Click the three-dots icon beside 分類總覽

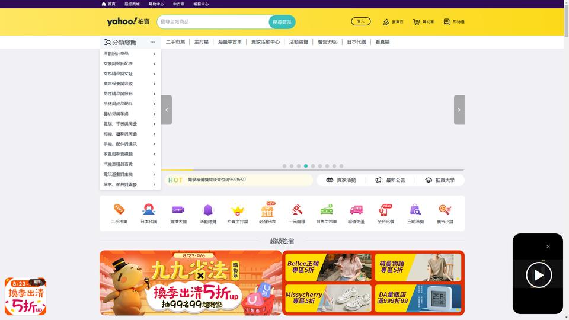coord(153,42)
